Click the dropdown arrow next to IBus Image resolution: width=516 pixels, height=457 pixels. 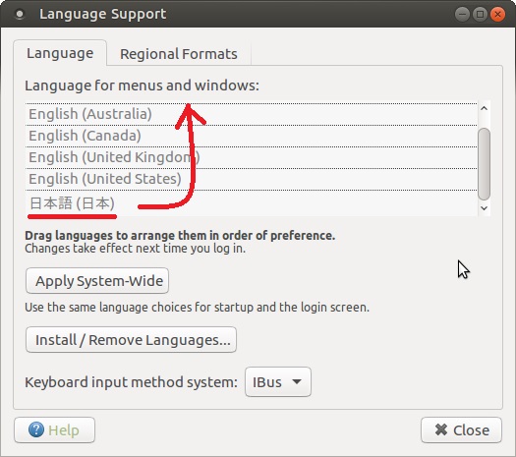pyautogui.click(x=297, y=381)
